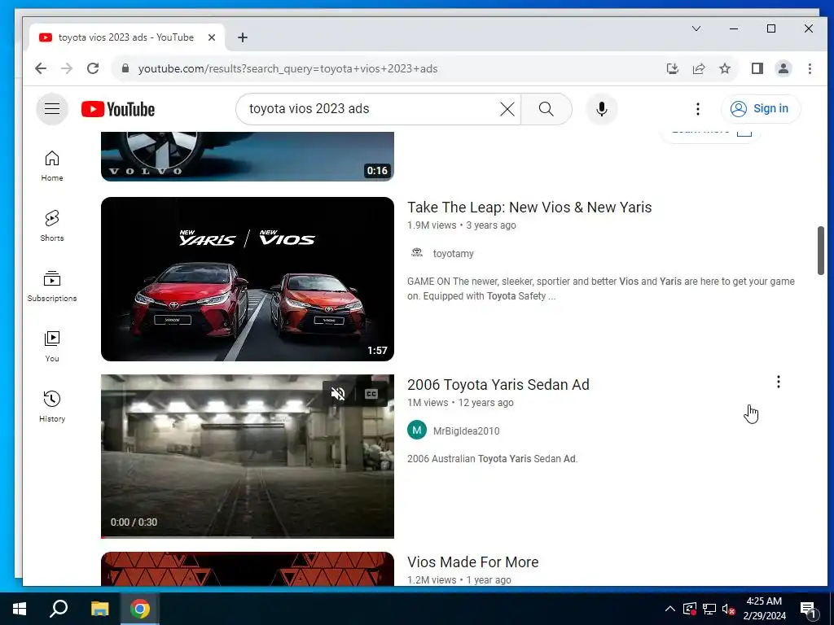Screen dimensions: 834x625
Task: Click 1M views 12 years ago text
Action: [461, 403]
